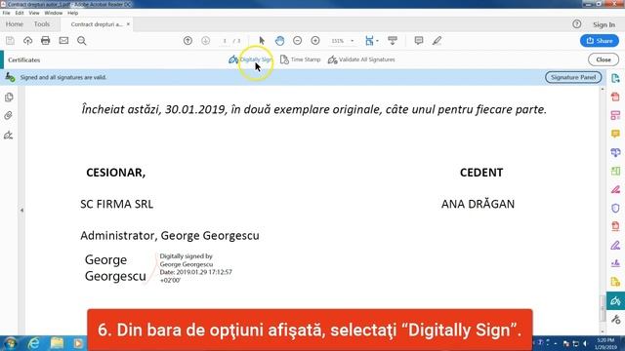Open the Edit menu
This screenshot has width=625, height=351.
click(20, 13)
